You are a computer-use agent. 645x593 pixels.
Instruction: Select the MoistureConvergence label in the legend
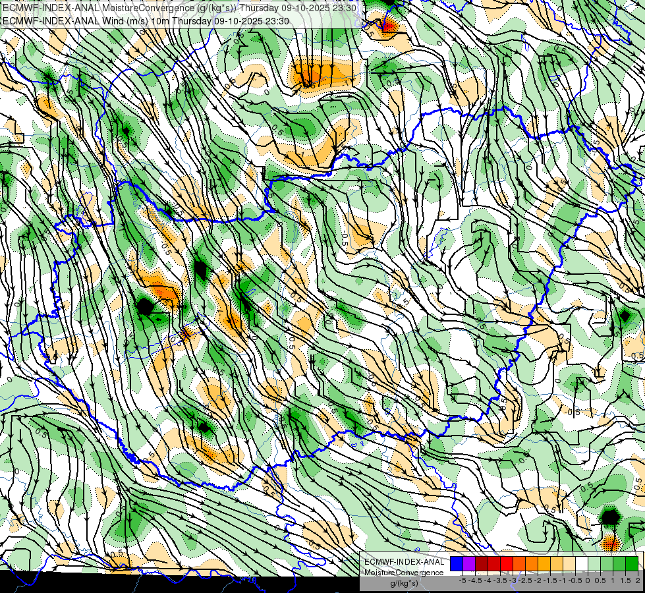coord(404,573)
